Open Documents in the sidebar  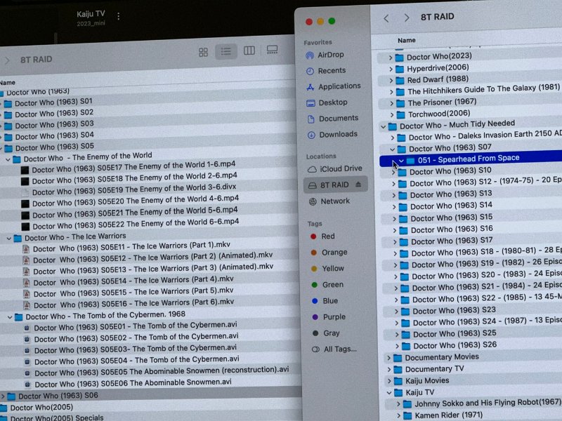(x=332, y=119)
